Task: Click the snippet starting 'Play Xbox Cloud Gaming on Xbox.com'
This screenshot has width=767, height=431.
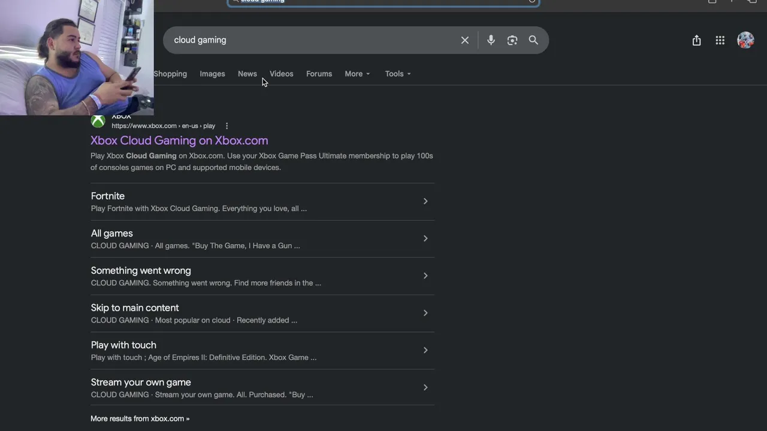Action: coord(262,162)
